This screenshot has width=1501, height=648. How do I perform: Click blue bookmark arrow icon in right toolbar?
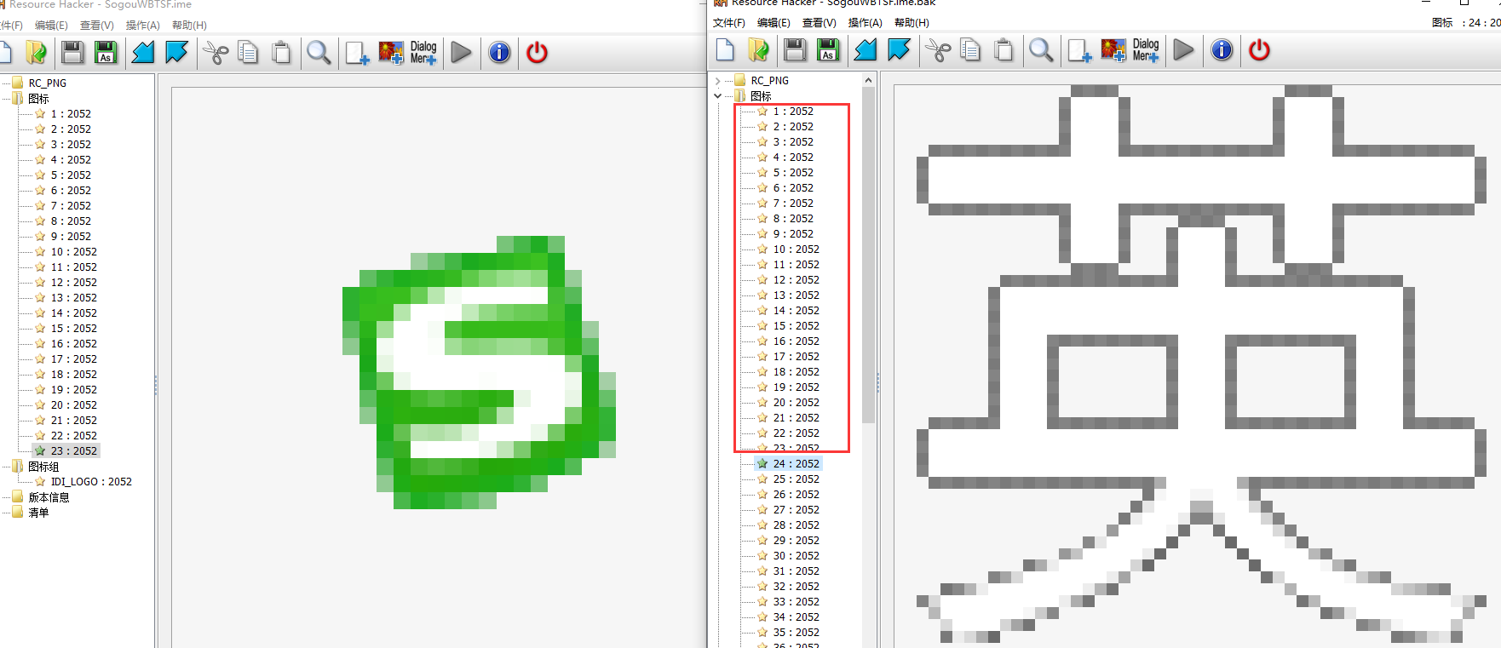point(899,50)
